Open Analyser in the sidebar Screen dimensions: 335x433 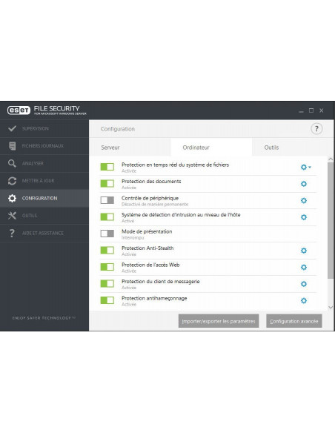point(44,163)
